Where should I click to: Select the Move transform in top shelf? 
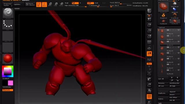click(50, 5)
